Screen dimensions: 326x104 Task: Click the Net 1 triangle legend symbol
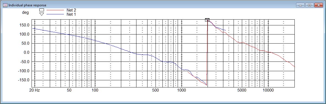pos(42,14)
